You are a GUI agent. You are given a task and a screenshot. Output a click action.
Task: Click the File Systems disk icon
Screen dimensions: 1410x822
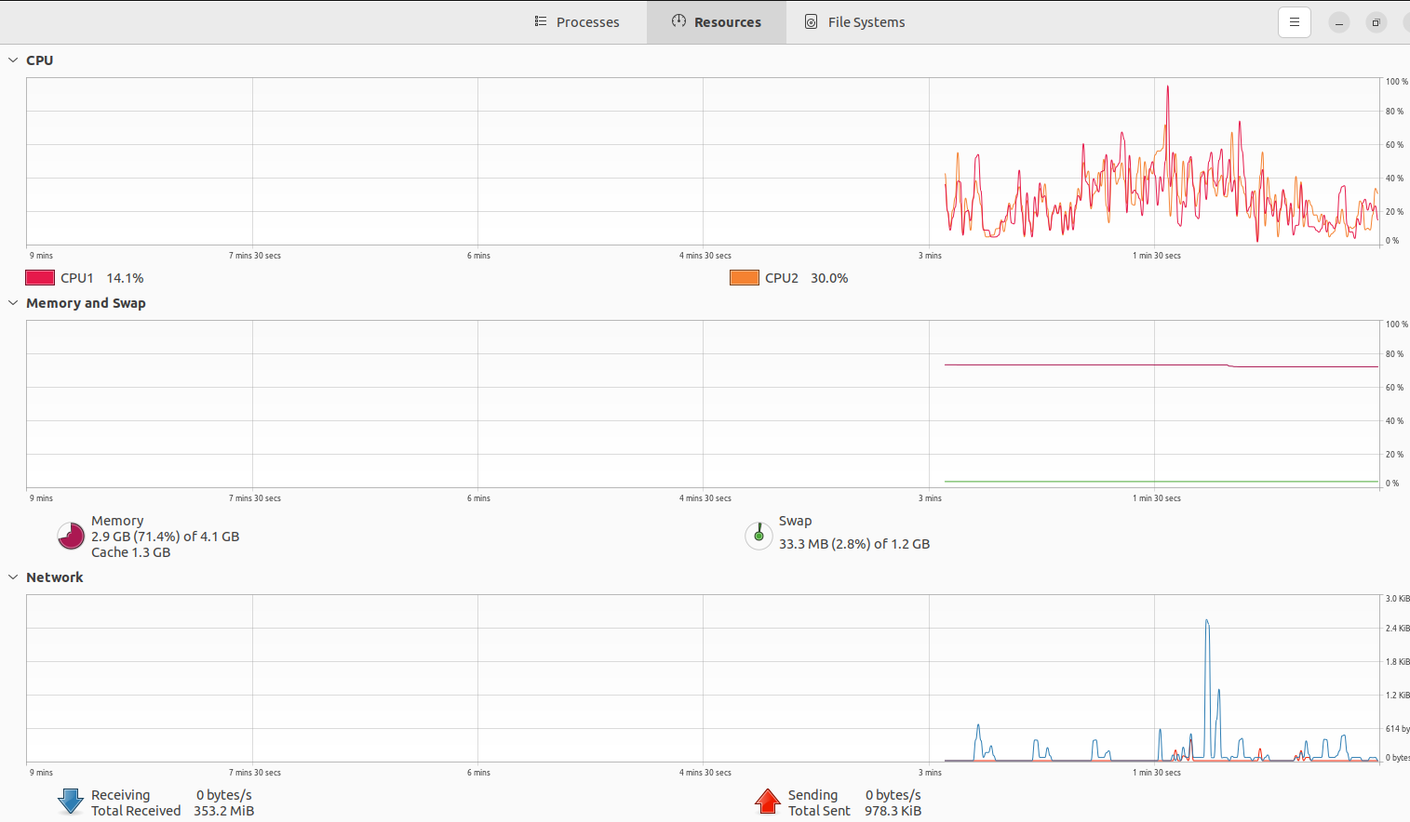812,22
